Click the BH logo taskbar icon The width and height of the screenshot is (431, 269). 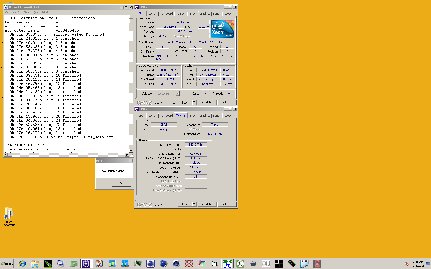266,264
